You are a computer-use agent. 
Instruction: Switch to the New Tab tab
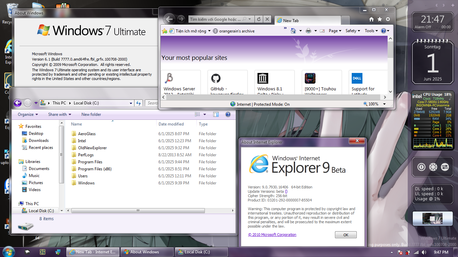coord(307,20)
